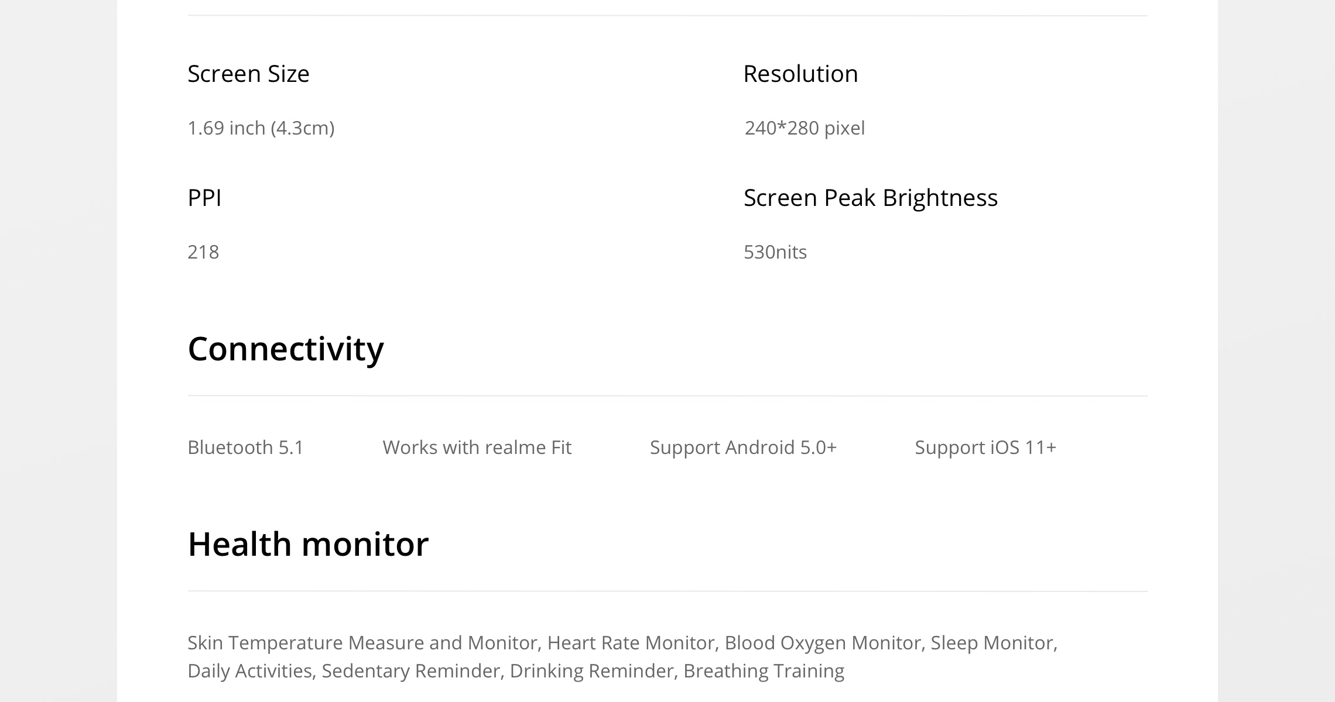Click Breathing Training text
Image resolution: width=1335 pixels, height=702 pixels.
click(764, 671)
